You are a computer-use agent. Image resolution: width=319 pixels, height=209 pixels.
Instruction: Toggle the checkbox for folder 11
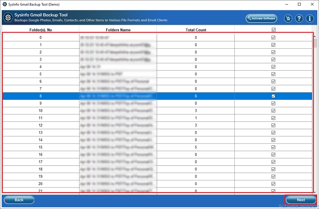[273, 118]
